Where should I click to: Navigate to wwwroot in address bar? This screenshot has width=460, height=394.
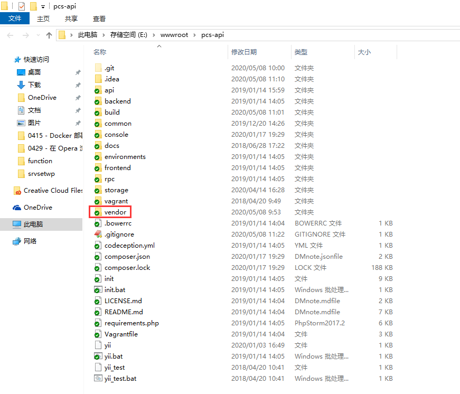click(x=174, y=35)
